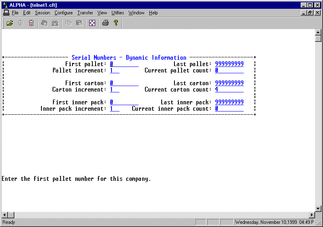Open the File menu
This screenshot has height=227, width=323.
click(15, 13)
